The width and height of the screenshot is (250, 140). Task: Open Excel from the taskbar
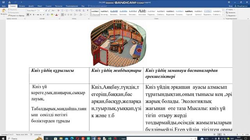(x=110, y=138)
